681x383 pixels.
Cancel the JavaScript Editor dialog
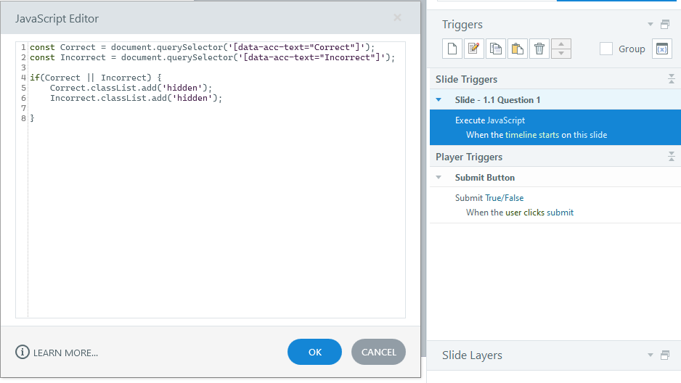(x=378, y=352)
